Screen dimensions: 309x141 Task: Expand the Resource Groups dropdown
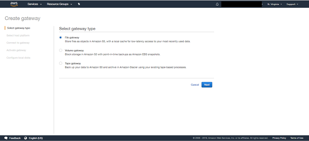coord(59,4)
